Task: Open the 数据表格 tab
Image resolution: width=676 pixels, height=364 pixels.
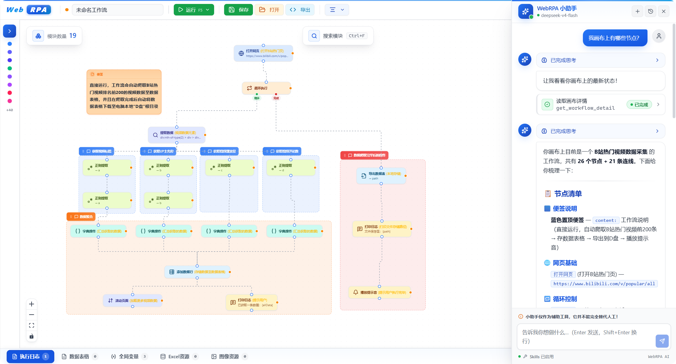Action: 80,356
